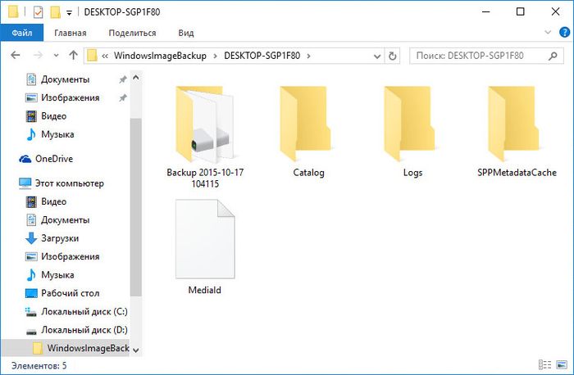Click WindowsImageBackup in the address breadcrumb

click(x=160, y=56)
